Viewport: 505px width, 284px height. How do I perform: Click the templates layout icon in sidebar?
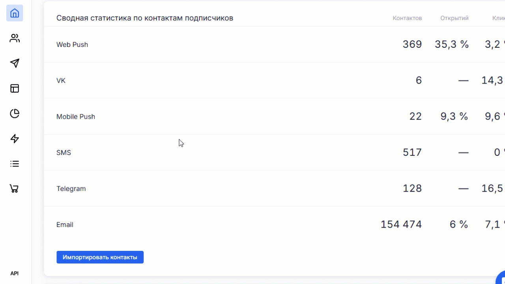pos(15,88)
